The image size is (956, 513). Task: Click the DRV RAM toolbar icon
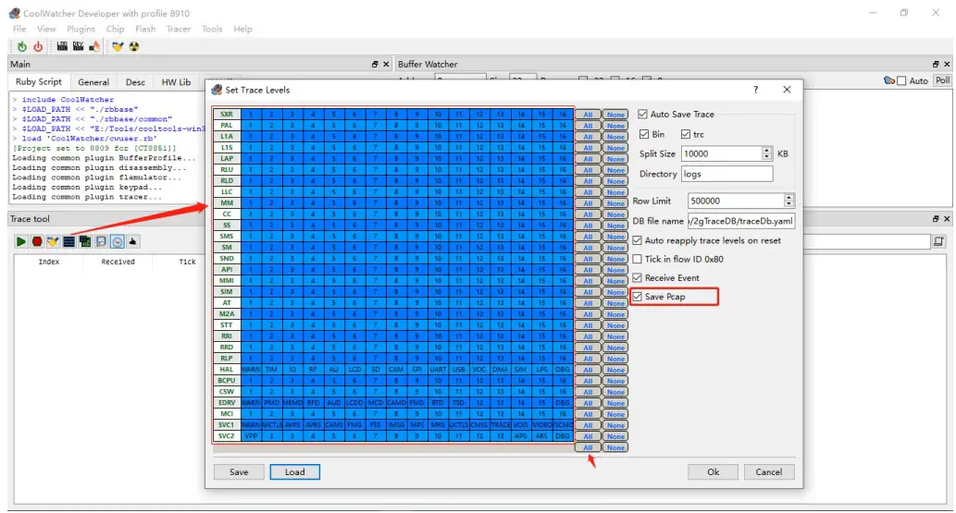[78, 46]
